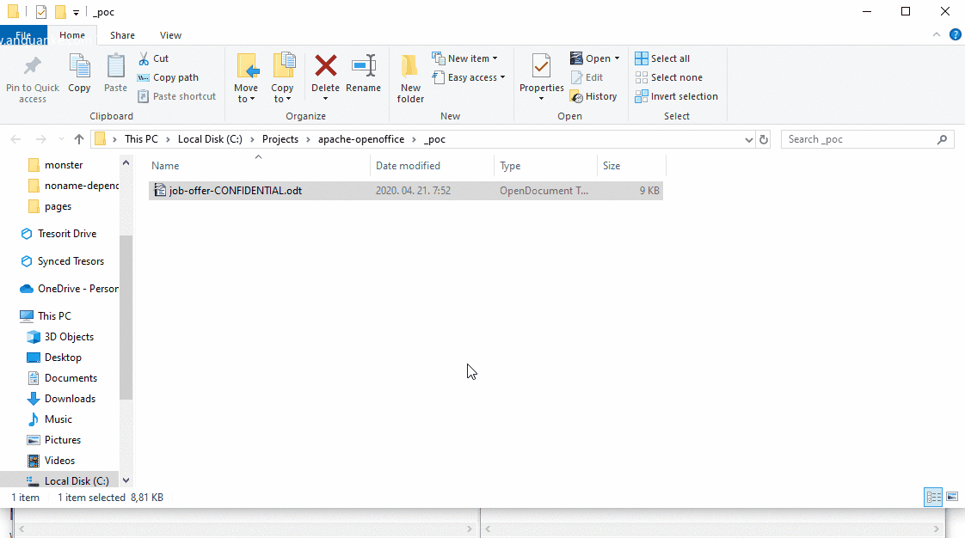Open the Easy access dropdown
This screenshot has height=538, width=965.
point(469,77)
